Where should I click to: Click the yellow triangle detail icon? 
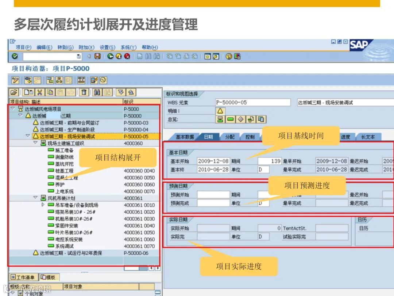[220, 111]
